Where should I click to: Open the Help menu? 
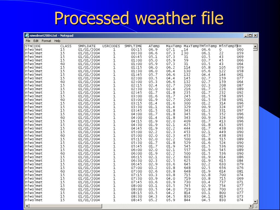coord(57,41)
